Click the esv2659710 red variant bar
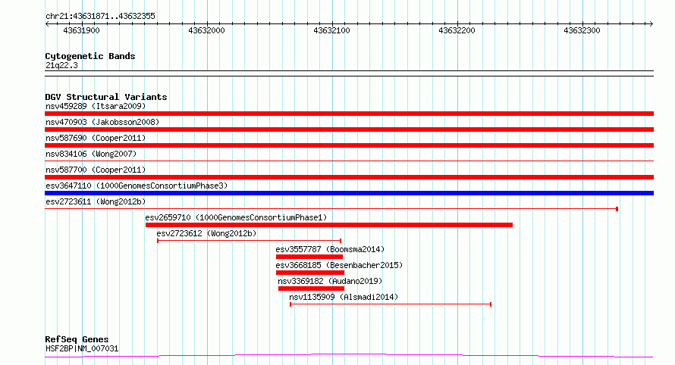Image resolution: width=675 pixels, height=365 pixels. (x=329, y=225)
